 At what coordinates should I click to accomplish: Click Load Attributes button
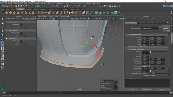[147, 89]
